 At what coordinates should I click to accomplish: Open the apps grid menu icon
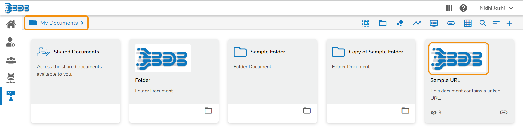coord(449,8)
